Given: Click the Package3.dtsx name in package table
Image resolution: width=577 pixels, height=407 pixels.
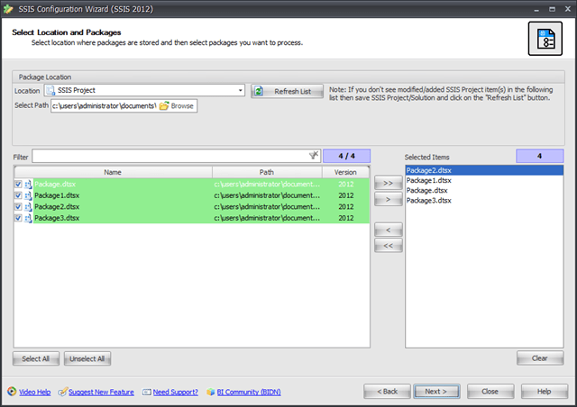Looking at the screenshot, I should point(57,219).
